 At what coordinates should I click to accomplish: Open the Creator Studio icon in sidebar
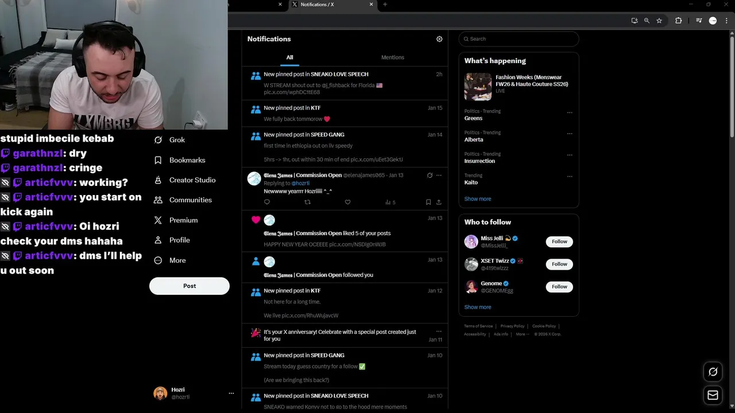pyautogui.click(x=158, y=180)
